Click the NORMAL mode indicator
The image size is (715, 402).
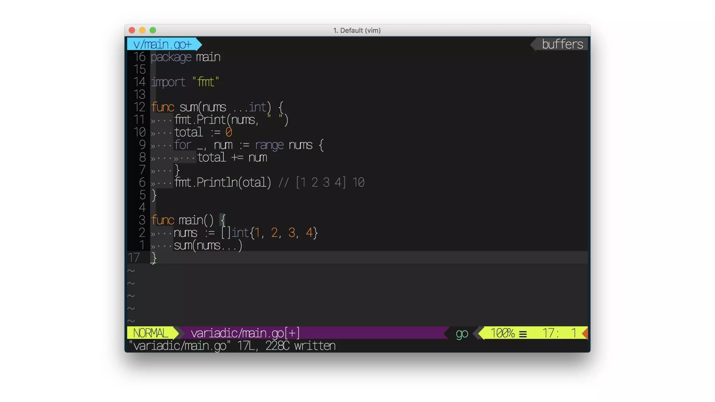tap(150, 333)
